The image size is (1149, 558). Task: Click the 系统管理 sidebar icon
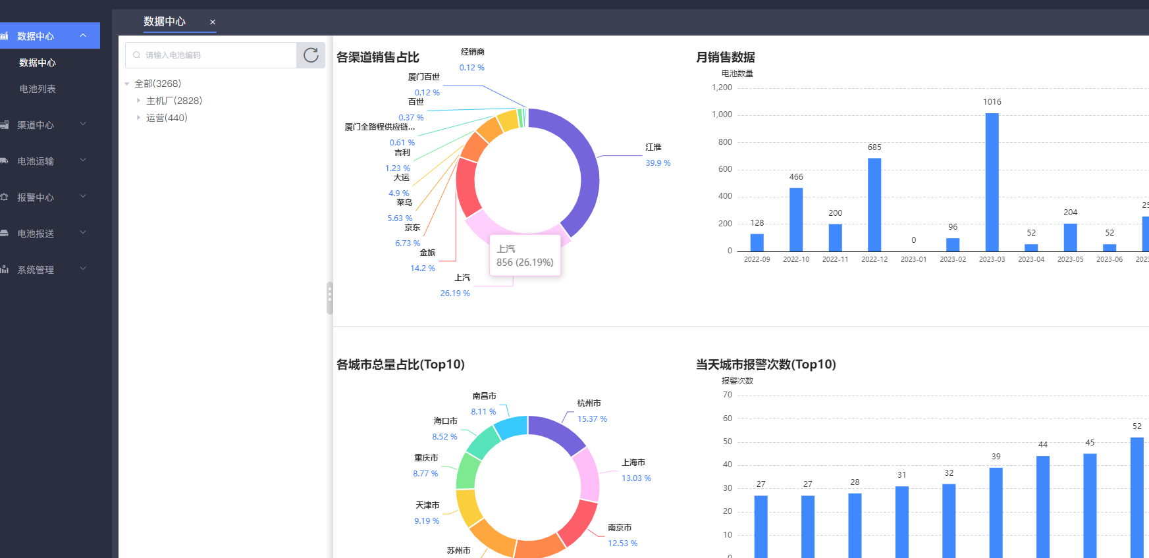(4, 270)
